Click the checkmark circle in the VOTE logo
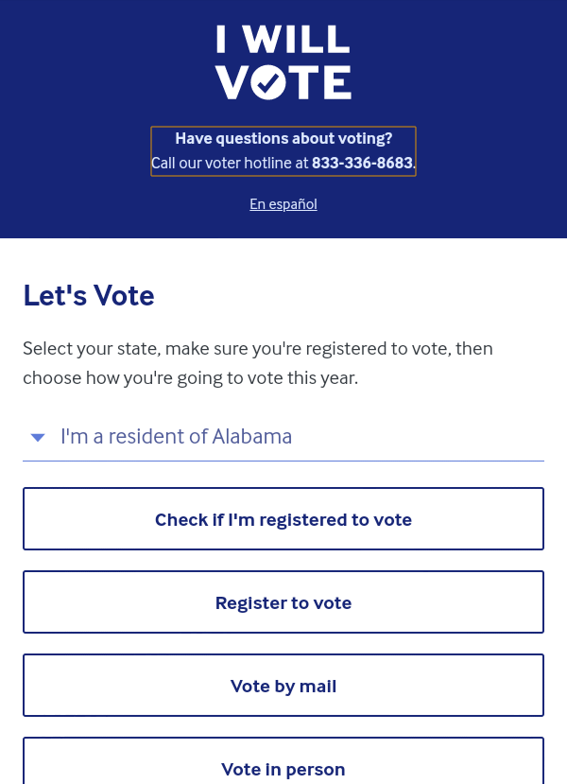The height and width of the screenshot is (784, 567). 268,82
